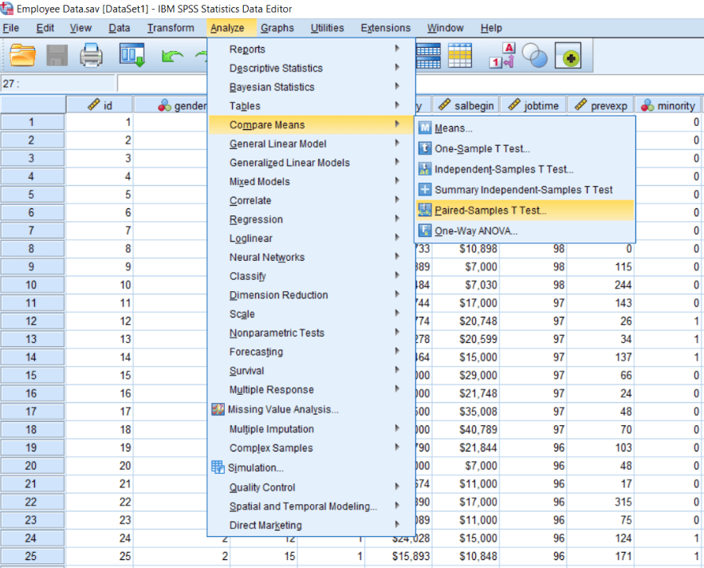Select Complex Samples menu item
The height and width of the screenshot is (568, 704).
311,448
